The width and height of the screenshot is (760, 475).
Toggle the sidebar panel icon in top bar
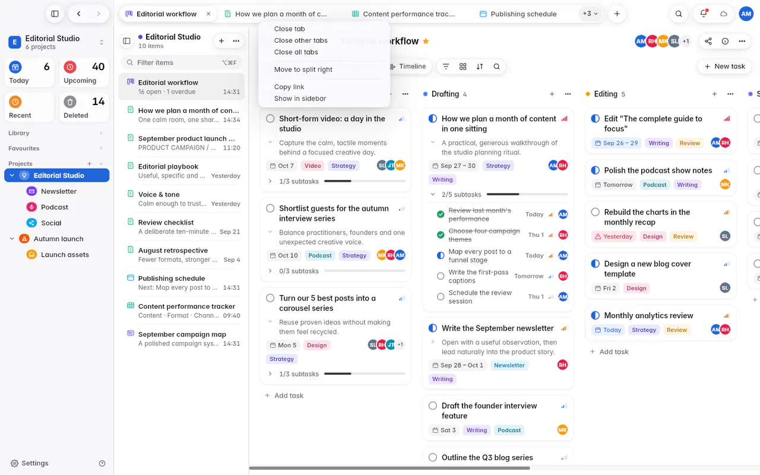point(55,14)
